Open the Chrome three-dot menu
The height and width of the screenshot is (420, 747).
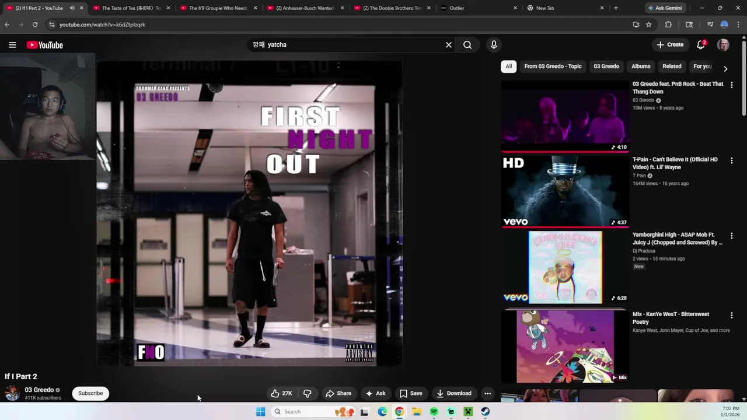point(738,24)
